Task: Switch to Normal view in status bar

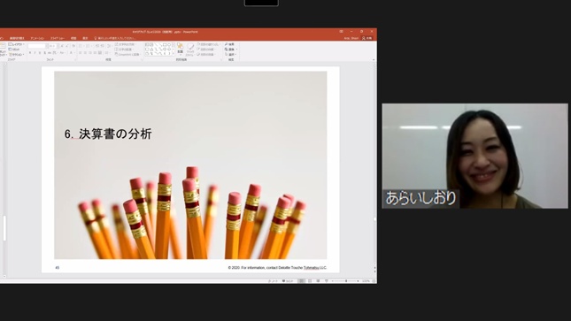Action: [x=302, y=281]
